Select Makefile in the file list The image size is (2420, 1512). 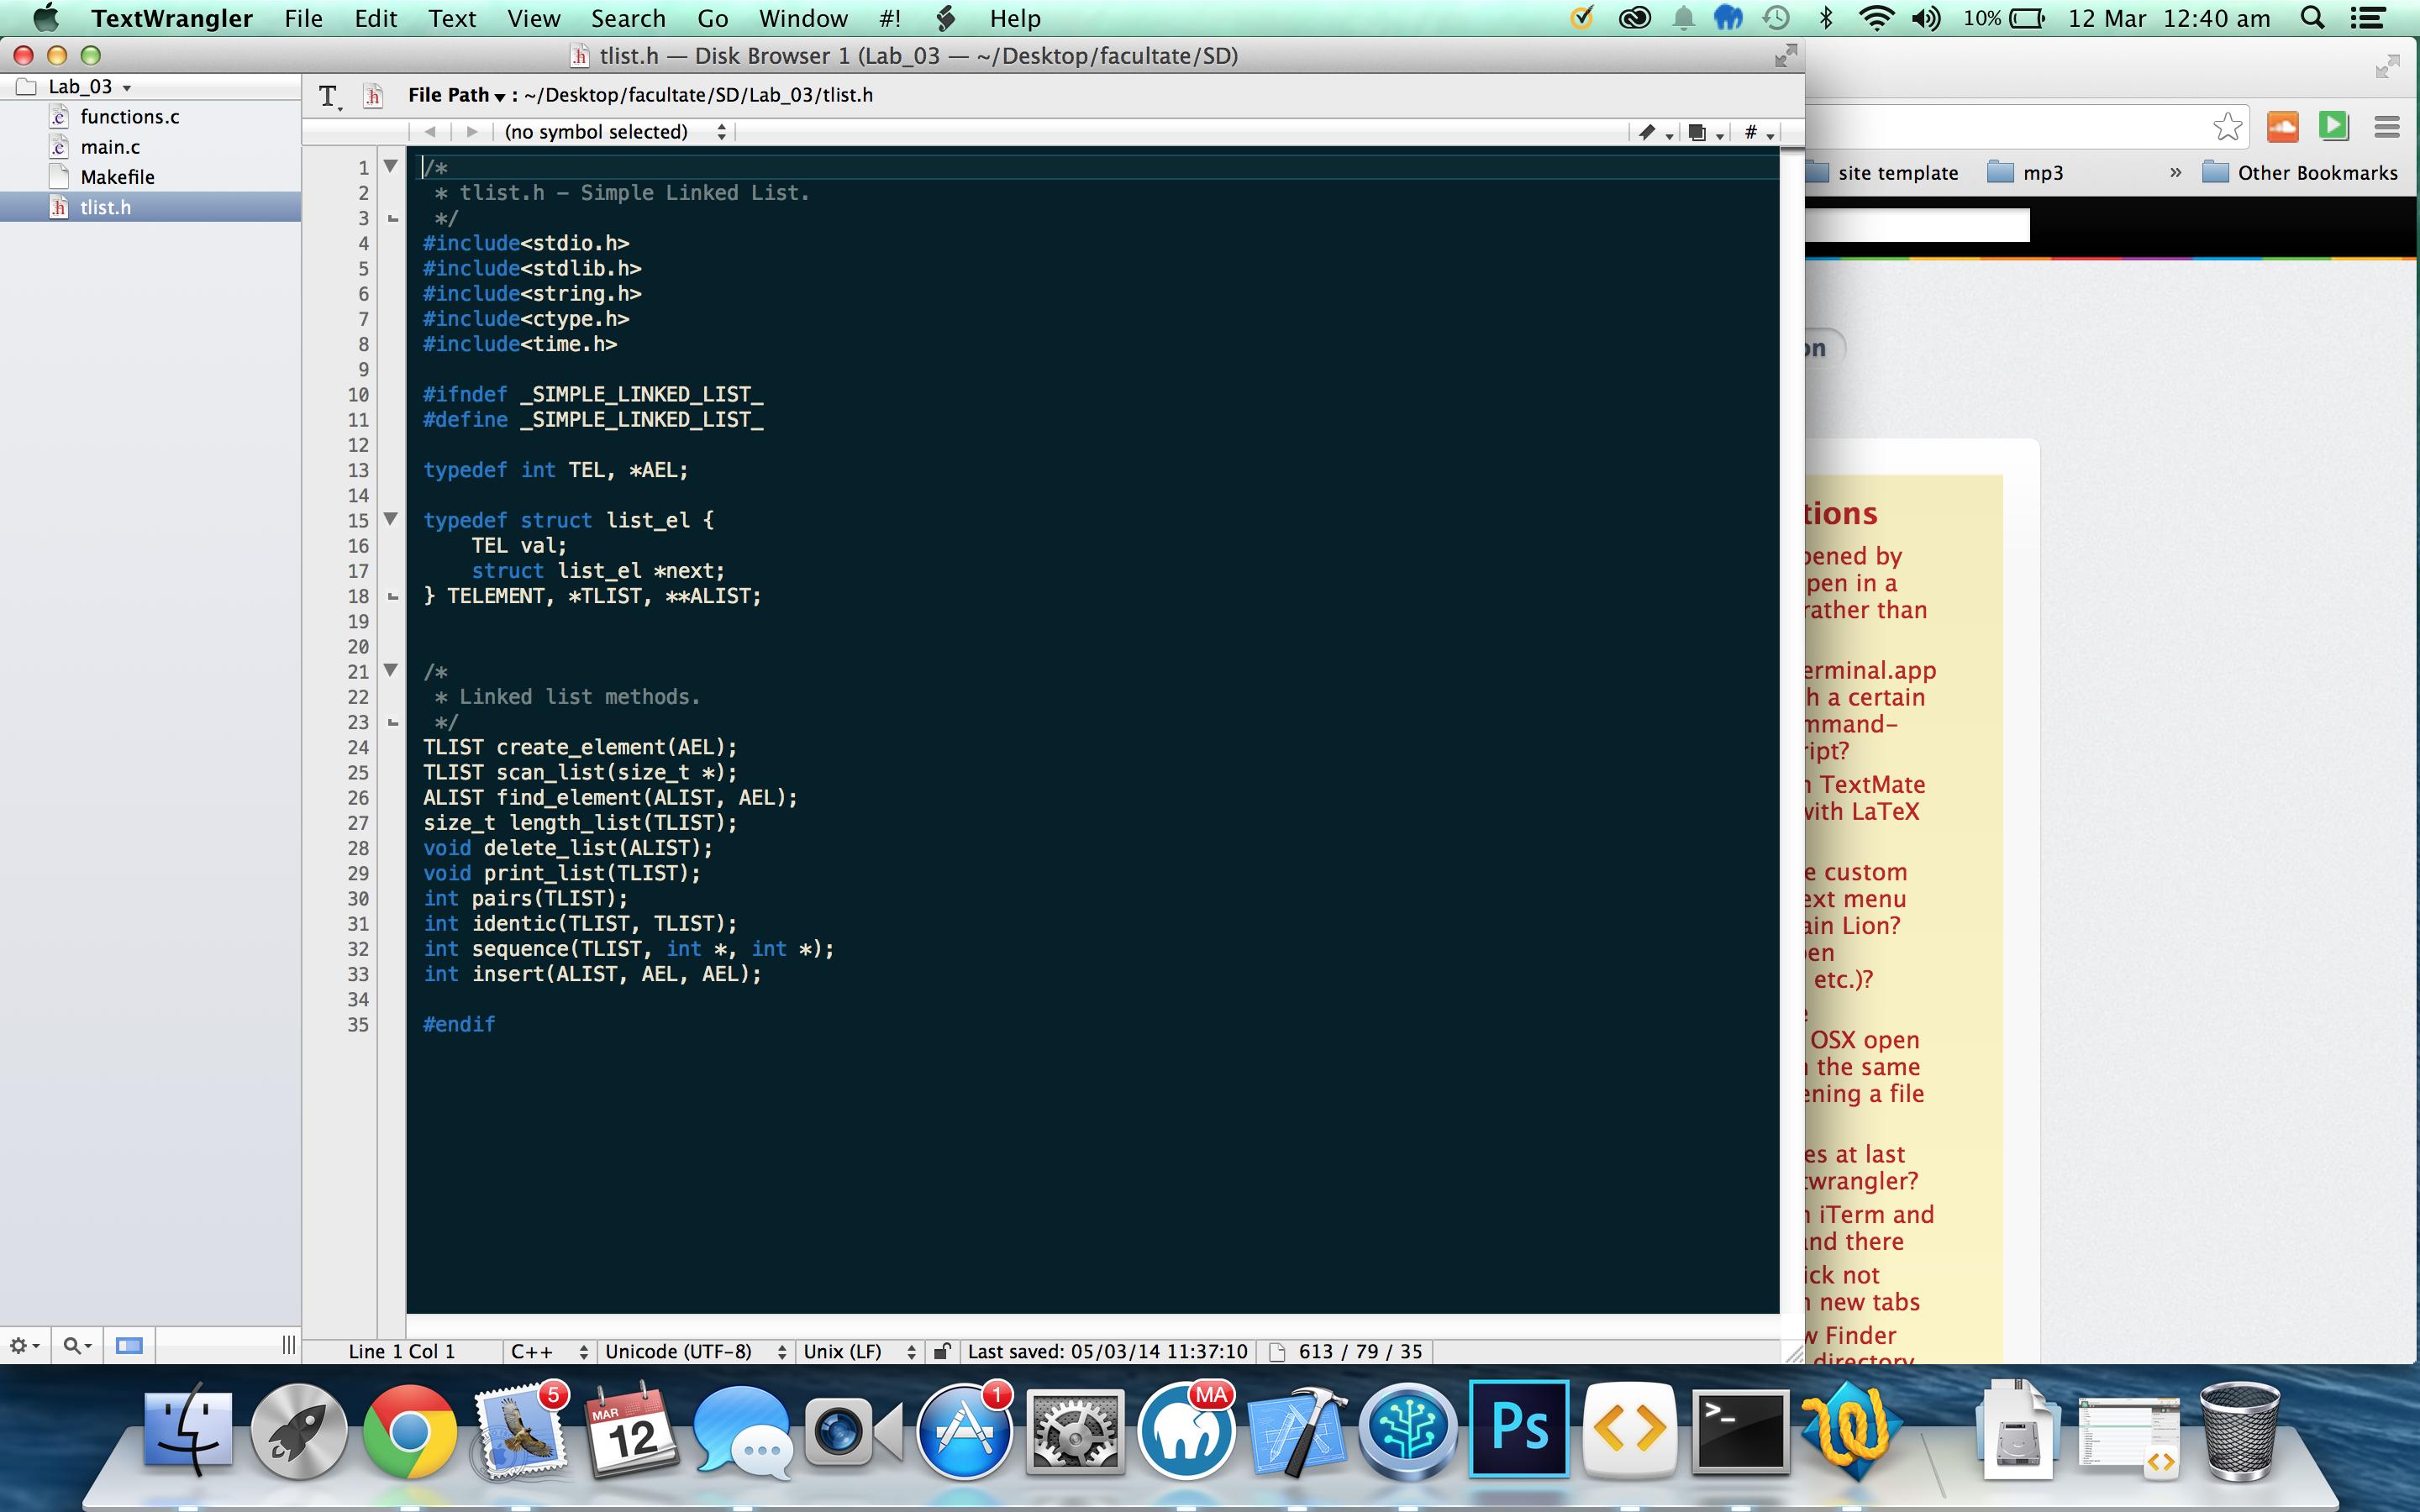pos(117,177)
